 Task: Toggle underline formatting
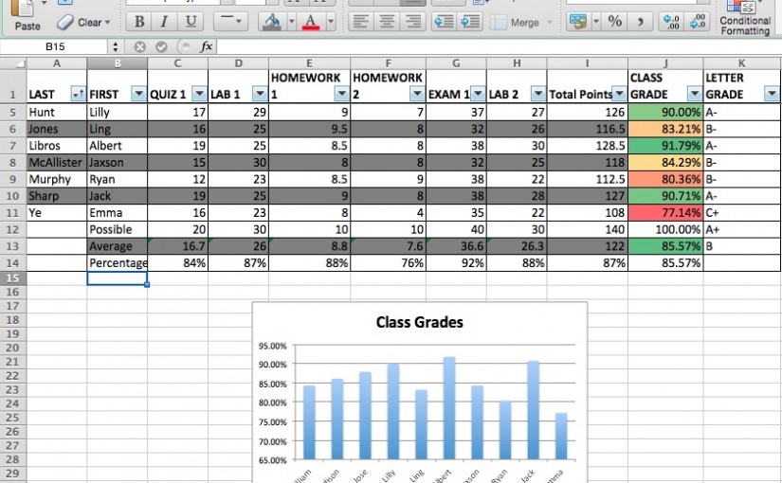pos(191,22)
